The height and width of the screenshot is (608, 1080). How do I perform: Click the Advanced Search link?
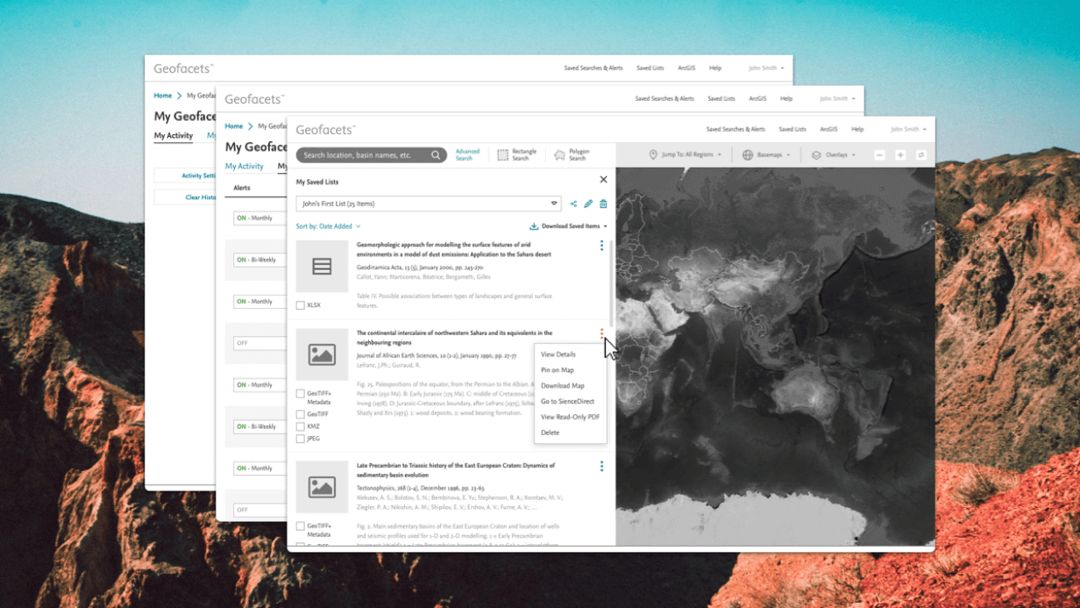coord(467,155)
